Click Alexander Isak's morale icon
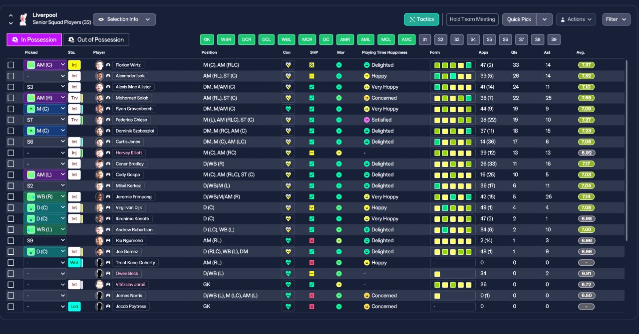Screen dimensions: 639x334 point(339,76)
